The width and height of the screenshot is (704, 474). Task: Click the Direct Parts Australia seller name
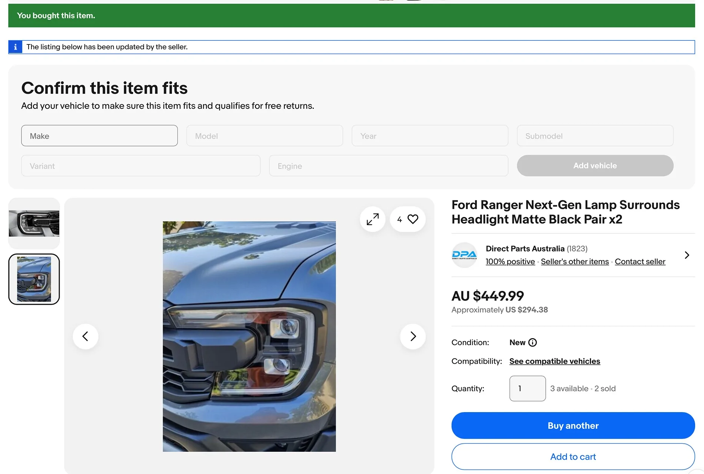click(525, 249)
